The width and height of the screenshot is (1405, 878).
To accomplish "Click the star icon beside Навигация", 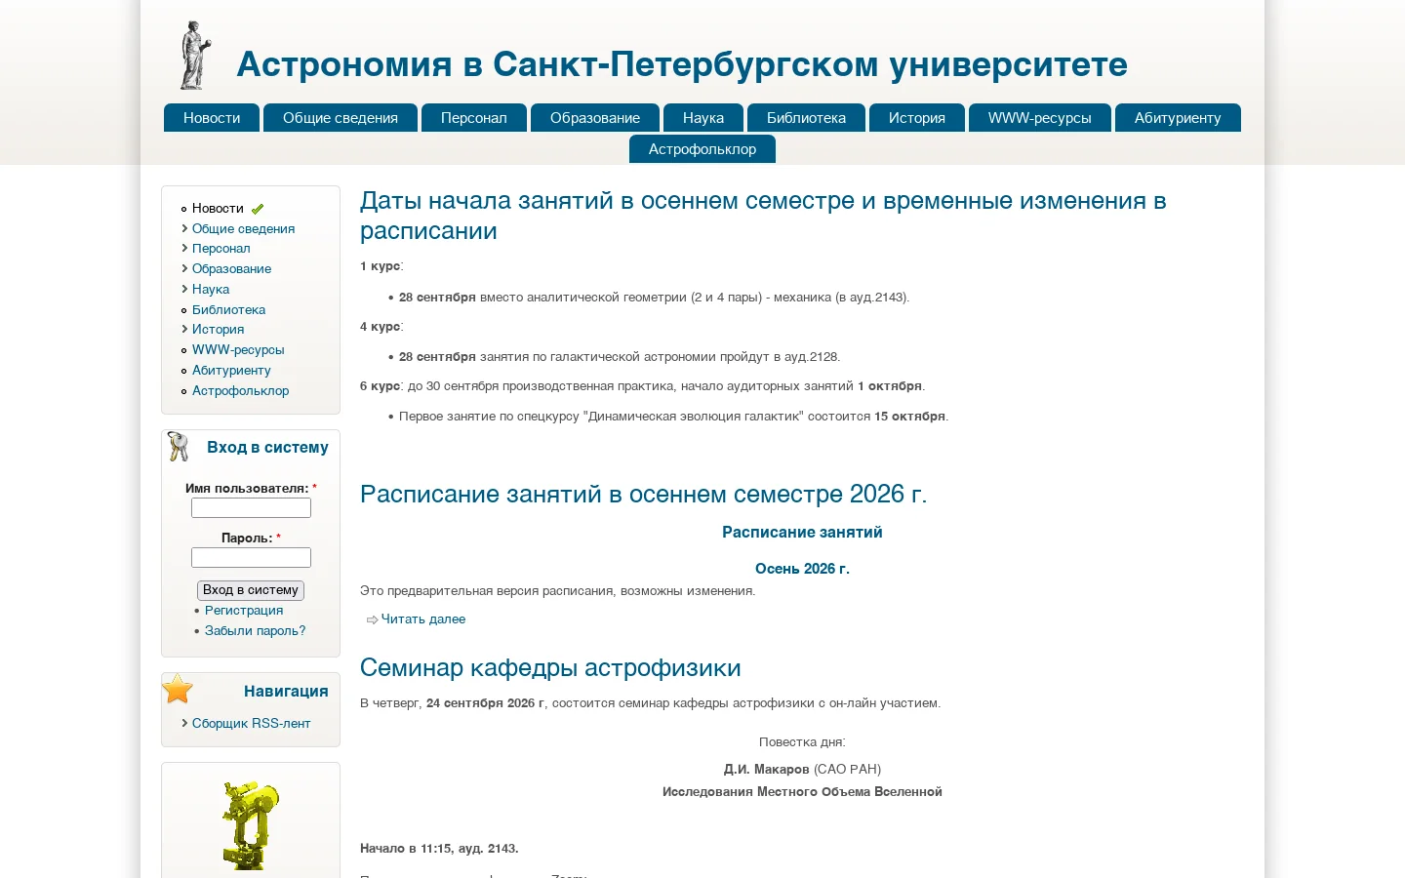I will pos(178,689).
